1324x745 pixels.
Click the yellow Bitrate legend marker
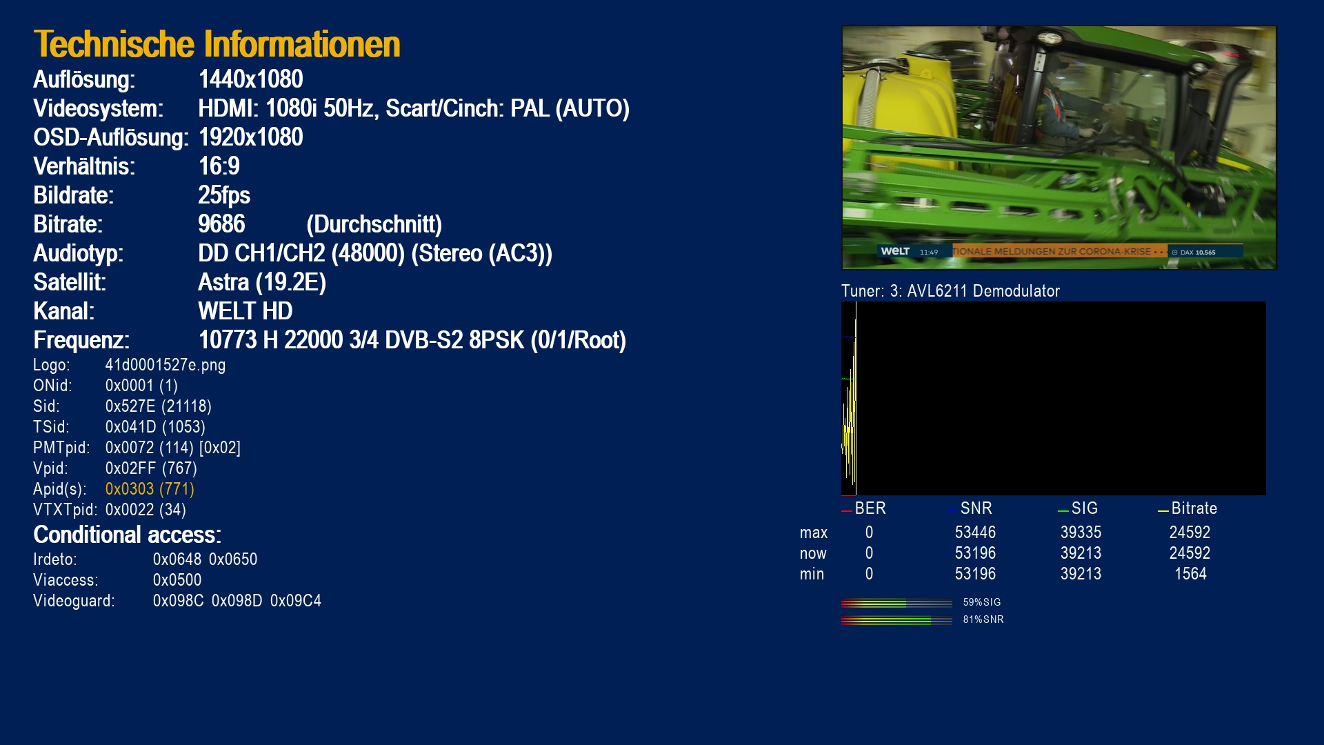pos(1163,510)
